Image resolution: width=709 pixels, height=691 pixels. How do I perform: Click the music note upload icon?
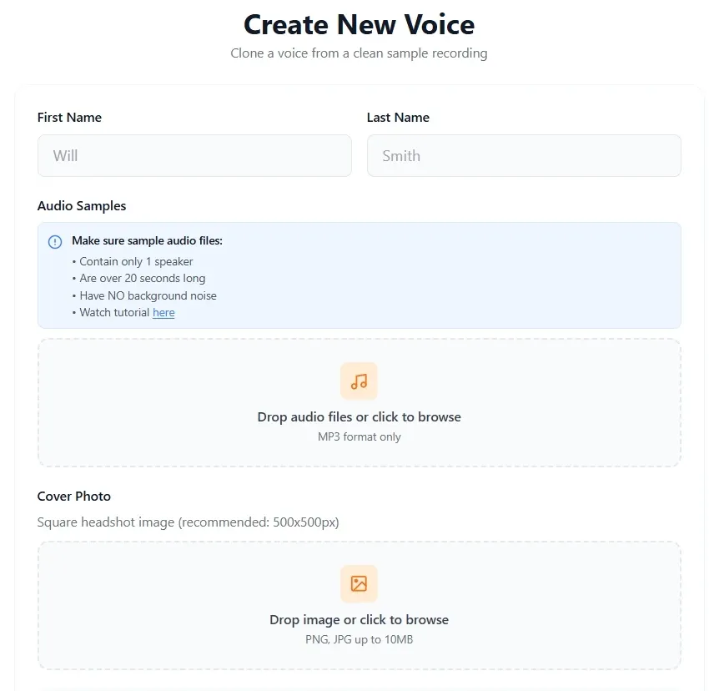[359, 381]
